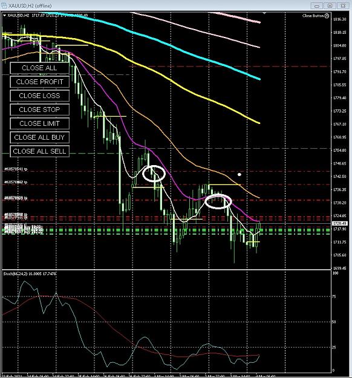Click the 1816.30 price scale label

[x=339, y=19]
